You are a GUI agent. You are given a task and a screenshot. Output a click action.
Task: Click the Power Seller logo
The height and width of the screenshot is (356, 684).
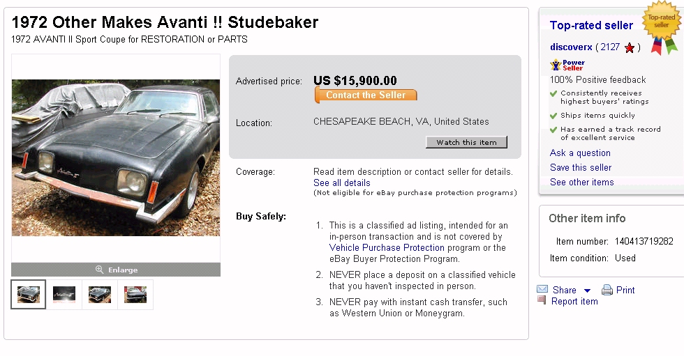point(567,65)
